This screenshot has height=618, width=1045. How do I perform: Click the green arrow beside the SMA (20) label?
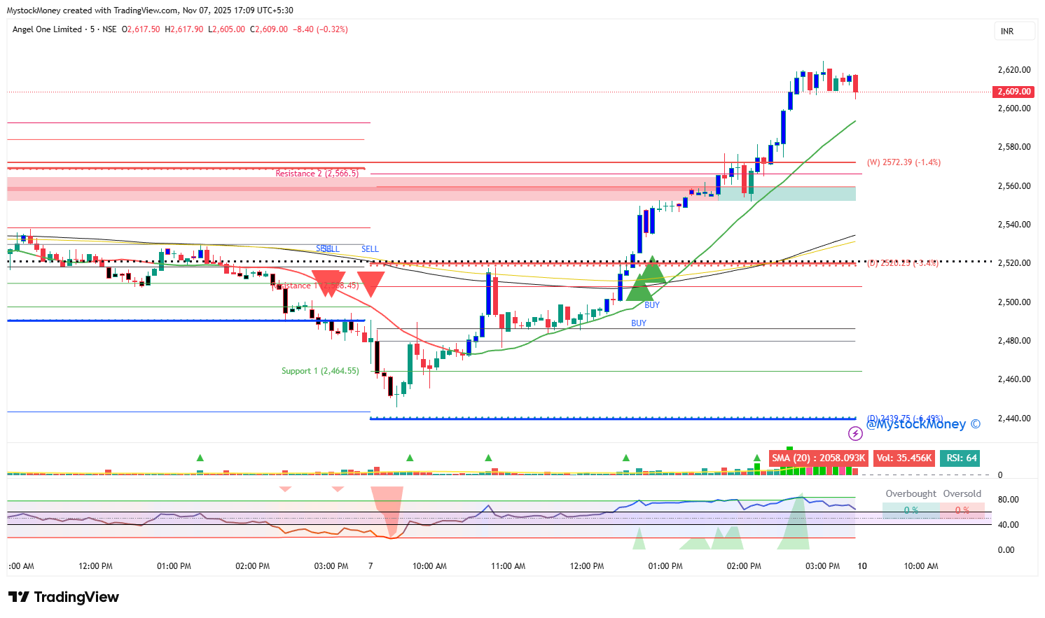pyautogui.click(x=757, y=458)
